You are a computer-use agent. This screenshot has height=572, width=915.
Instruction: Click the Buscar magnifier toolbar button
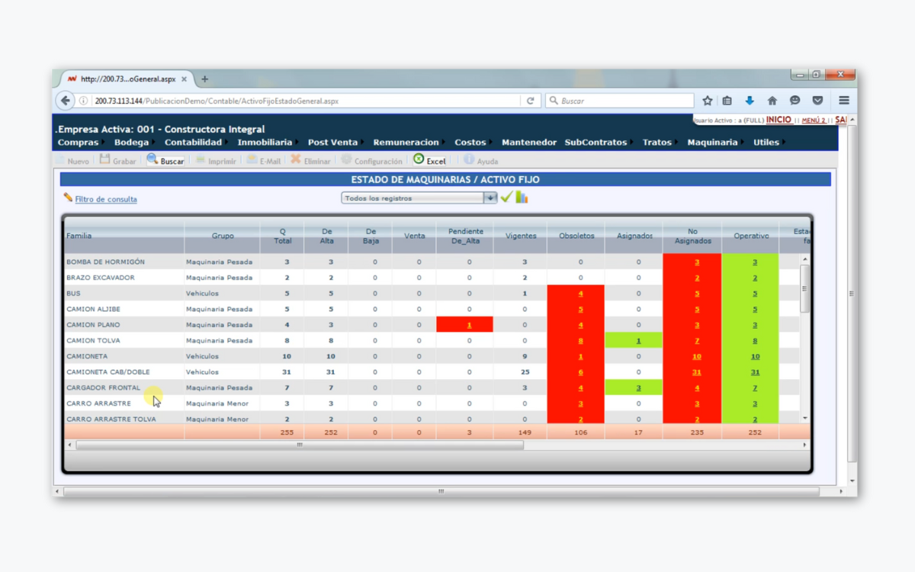(x=165, y=160)
